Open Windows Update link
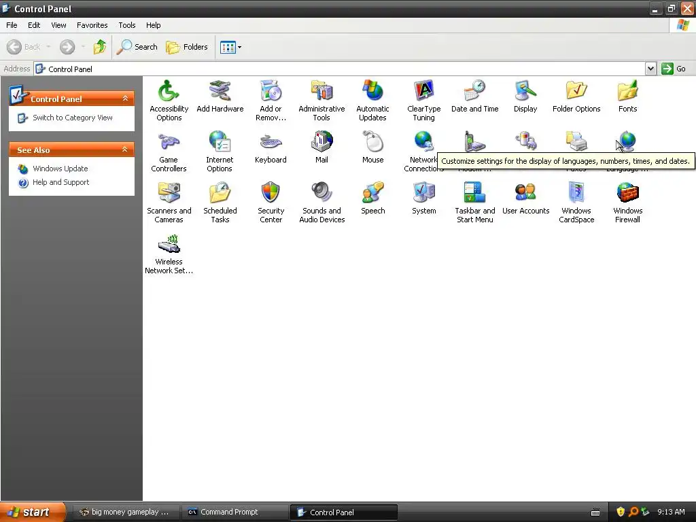The width and height of the screenshot is (696, 522). coord(60,169)
